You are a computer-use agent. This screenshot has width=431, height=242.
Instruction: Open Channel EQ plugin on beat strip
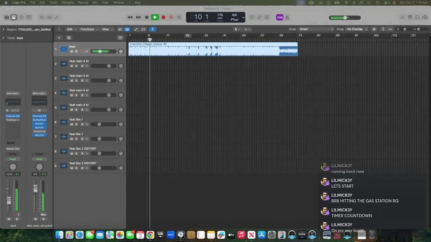[x=13, y=116]
